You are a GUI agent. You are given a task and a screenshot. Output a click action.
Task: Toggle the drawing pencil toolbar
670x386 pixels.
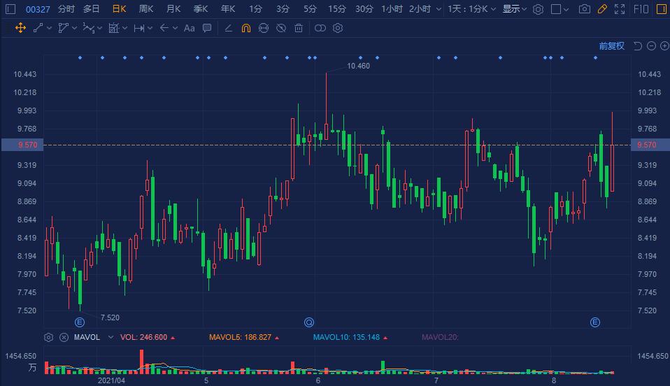coord(602,9)
